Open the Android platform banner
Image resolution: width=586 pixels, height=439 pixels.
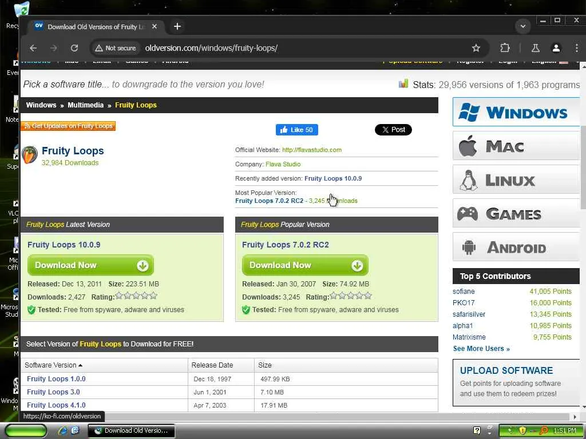(x=516, y=247)
